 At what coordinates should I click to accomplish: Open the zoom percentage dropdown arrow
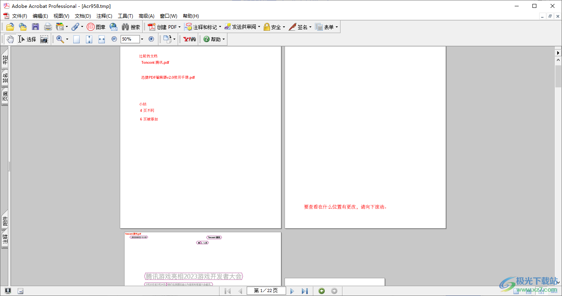pos(142,39)
